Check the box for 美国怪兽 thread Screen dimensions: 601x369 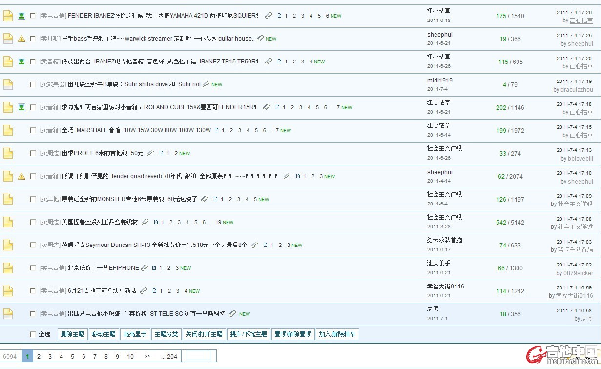tap(33, 222)
